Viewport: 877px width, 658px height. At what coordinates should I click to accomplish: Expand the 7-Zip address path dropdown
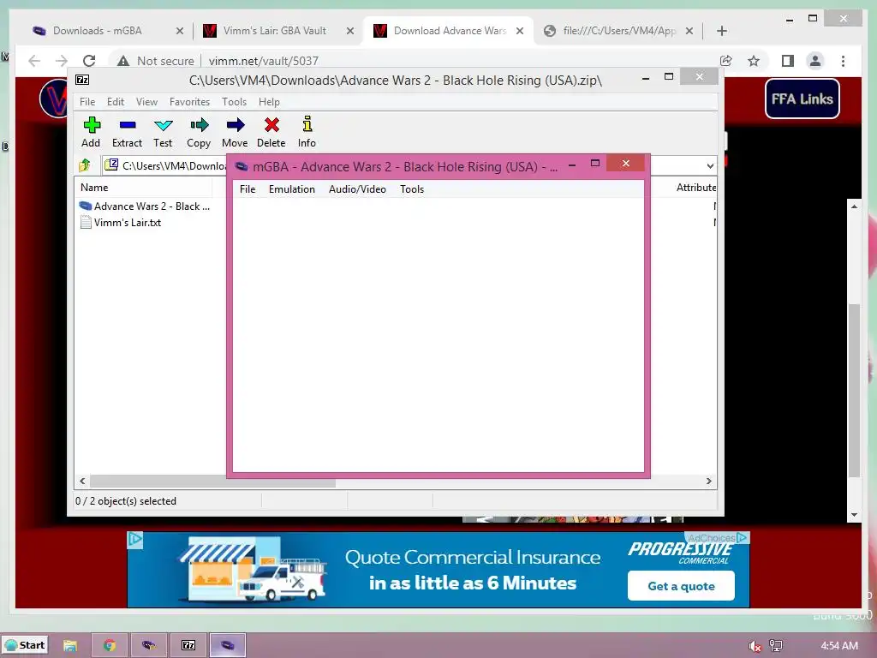710,165
